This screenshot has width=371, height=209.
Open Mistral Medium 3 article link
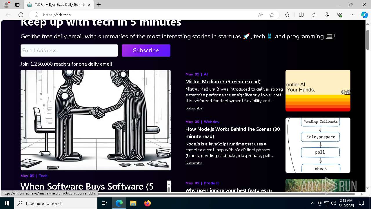coord(223,82)
